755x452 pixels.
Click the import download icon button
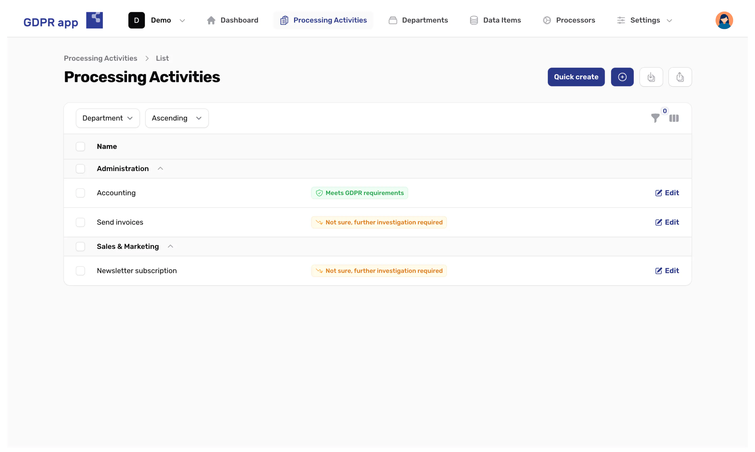click(651, 77)
